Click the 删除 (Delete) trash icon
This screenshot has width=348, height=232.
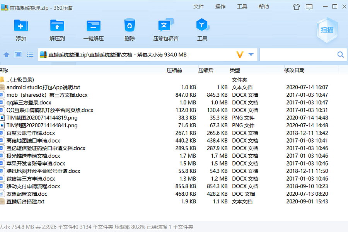coord(130,25)
